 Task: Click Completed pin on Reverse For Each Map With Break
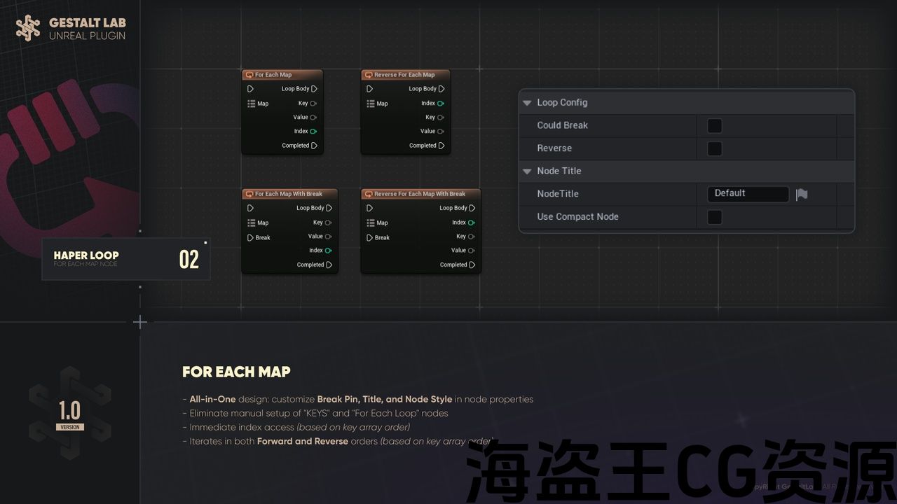(472, 265)
